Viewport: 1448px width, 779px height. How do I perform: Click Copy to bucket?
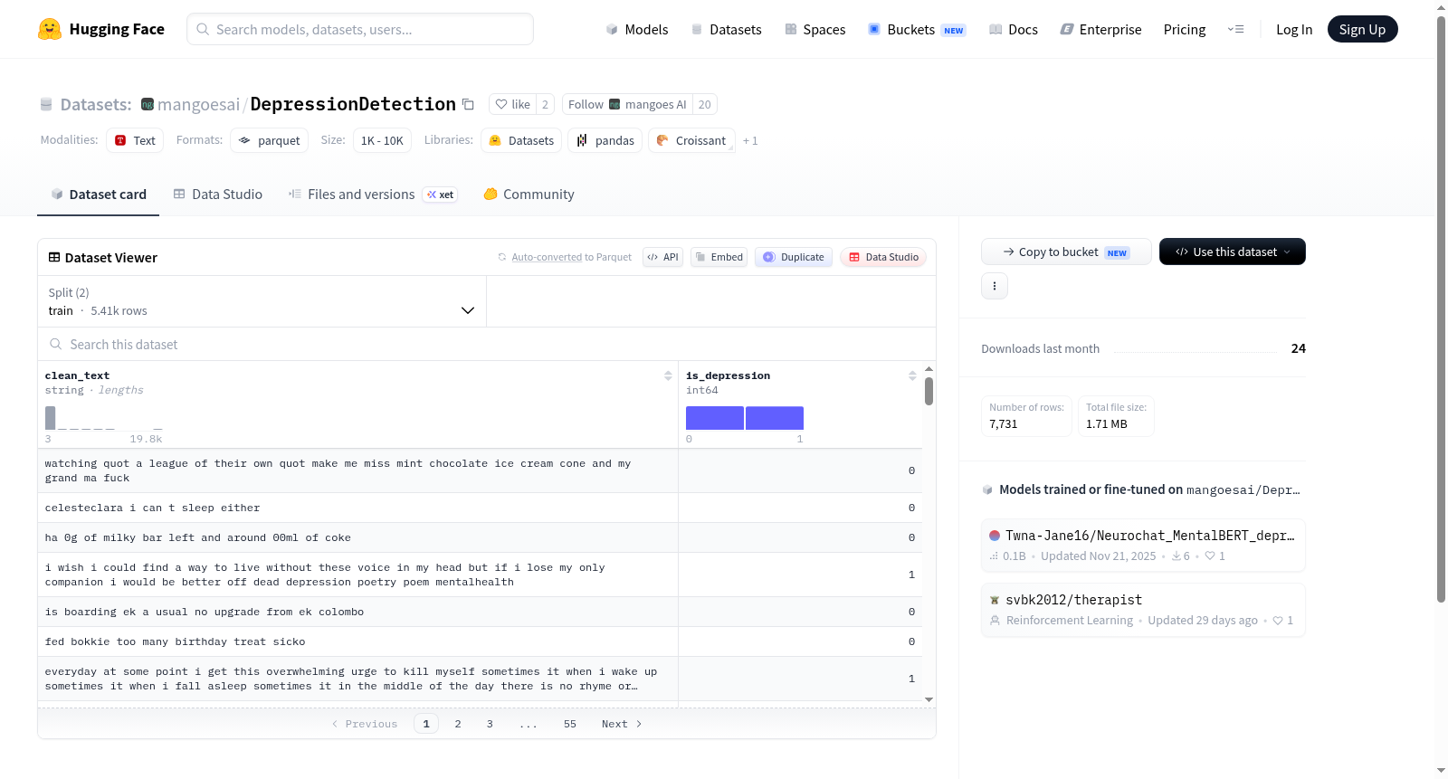pos(1066,252)
